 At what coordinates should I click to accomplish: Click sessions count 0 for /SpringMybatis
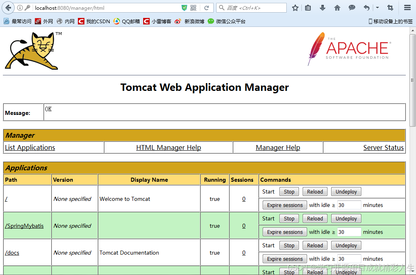[244, 226]
